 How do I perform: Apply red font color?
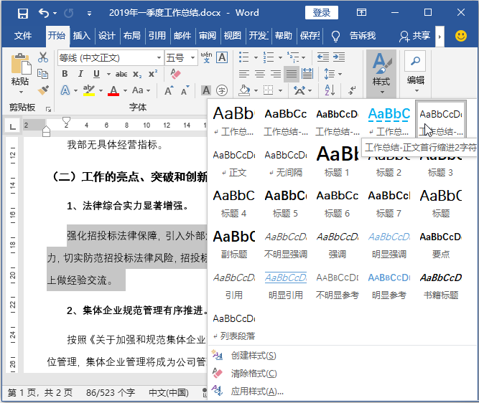(113, 90)
